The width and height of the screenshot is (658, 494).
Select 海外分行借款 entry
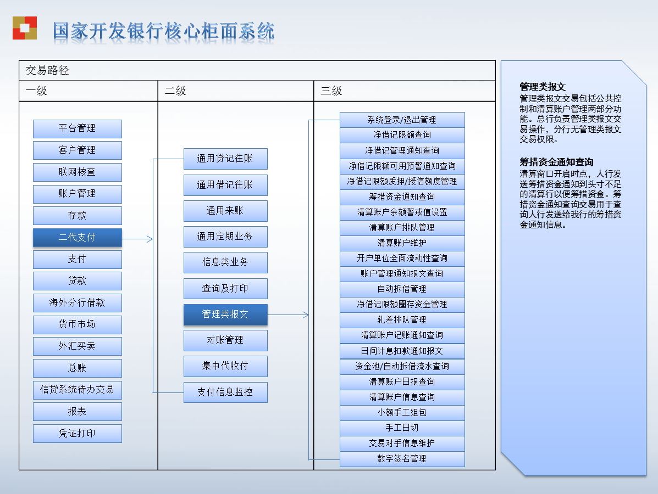click(x=78, y=303)
